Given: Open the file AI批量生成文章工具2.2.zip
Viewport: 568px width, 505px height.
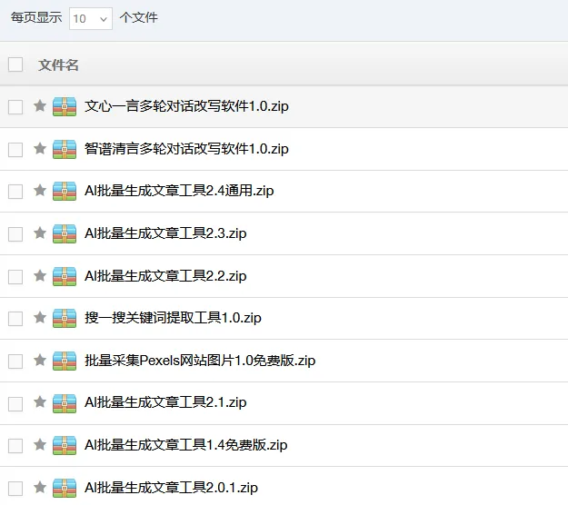Looking at the screenshot, I should [x=165, y=276].
